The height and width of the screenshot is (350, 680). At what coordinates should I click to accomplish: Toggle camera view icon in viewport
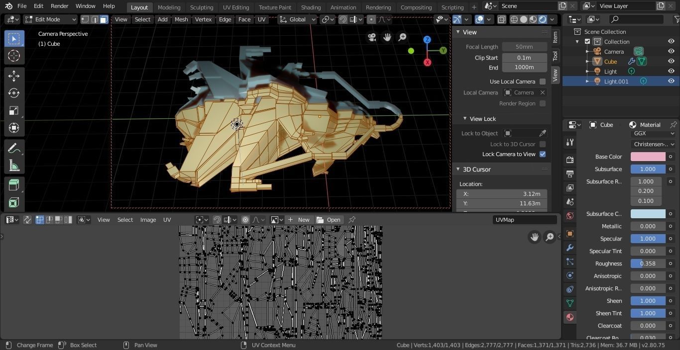point(372,37)
